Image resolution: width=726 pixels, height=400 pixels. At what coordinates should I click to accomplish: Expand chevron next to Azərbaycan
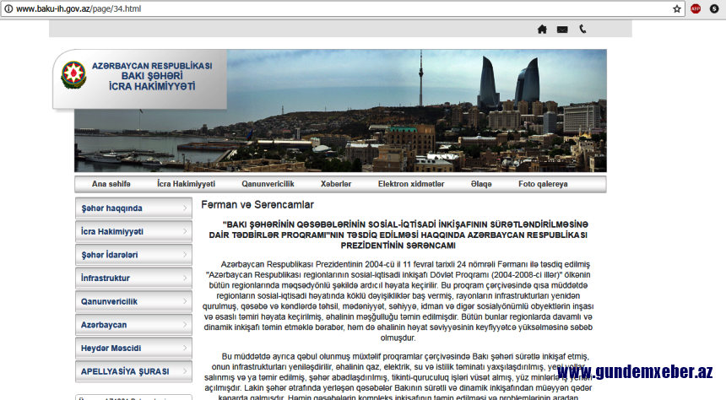click(x=185, y=325)
